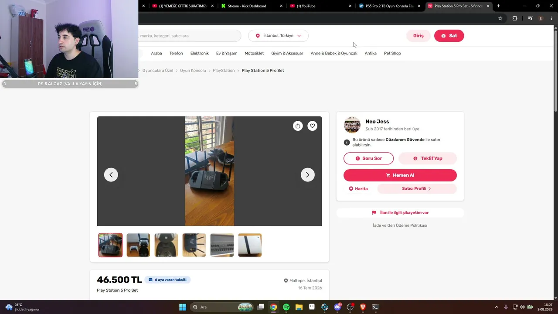
Task: Click the Hemen Al buy button
Action: pyautogui.click(x=400, y=175)
